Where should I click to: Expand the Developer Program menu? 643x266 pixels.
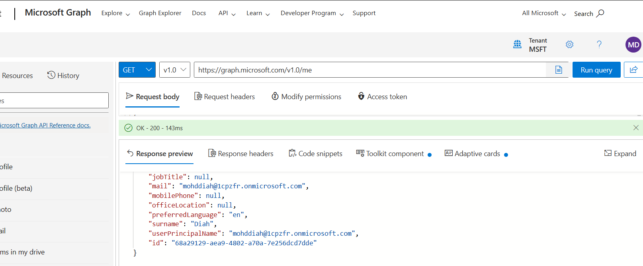point(312,13)
